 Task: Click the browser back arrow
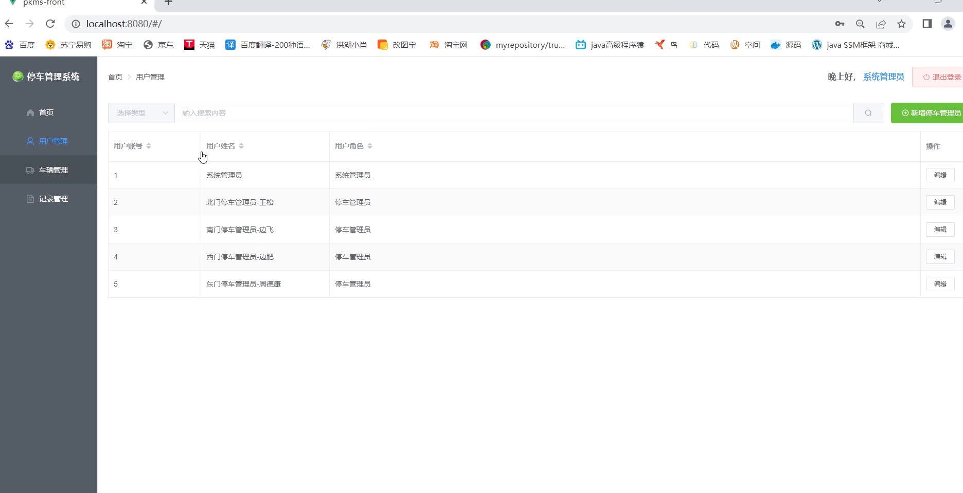(9, 24)
